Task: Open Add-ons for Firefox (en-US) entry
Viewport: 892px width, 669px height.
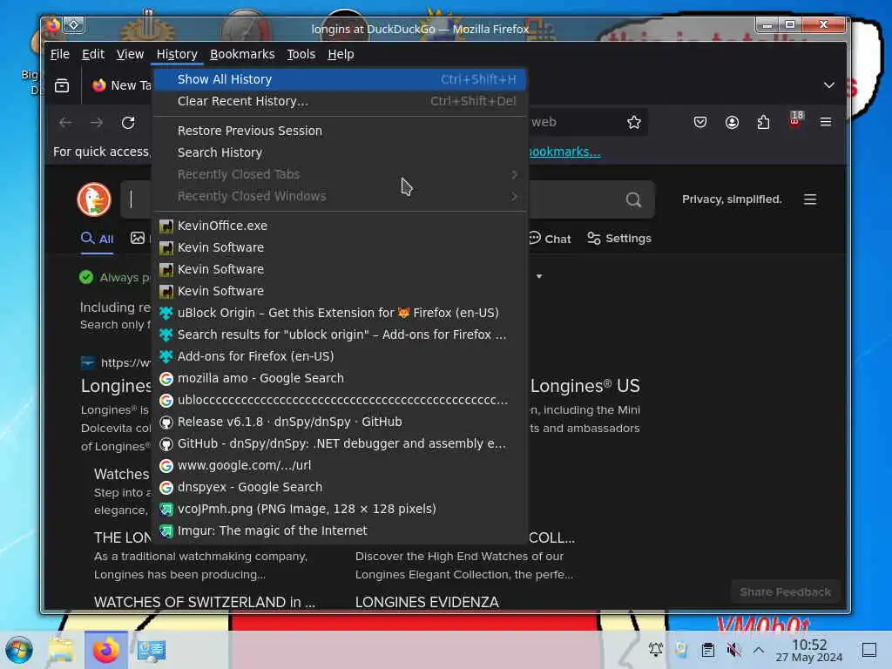Action: tap(340, 356)
